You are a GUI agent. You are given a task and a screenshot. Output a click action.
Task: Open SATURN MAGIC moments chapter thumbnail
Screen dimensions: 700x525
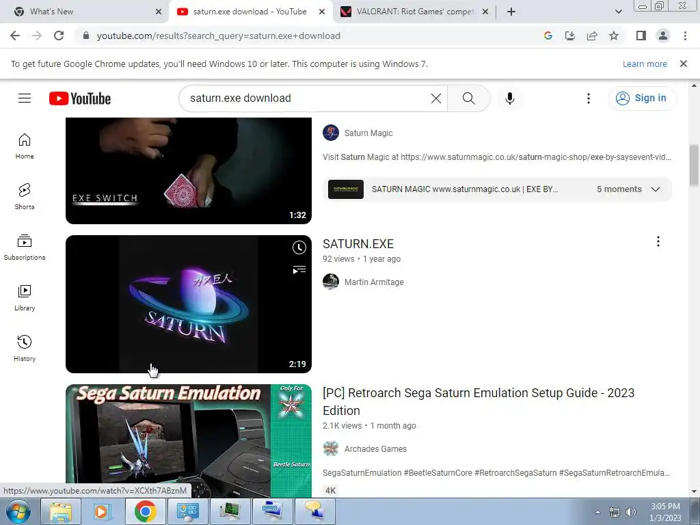(345, 189)
